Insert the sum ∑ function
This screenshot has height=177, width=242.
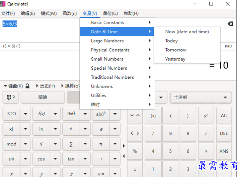[71, 144]
